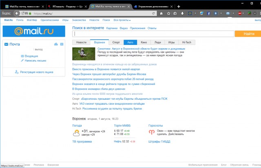
Task: Select the Воронеж news tab
Action: tap(100, 43)
